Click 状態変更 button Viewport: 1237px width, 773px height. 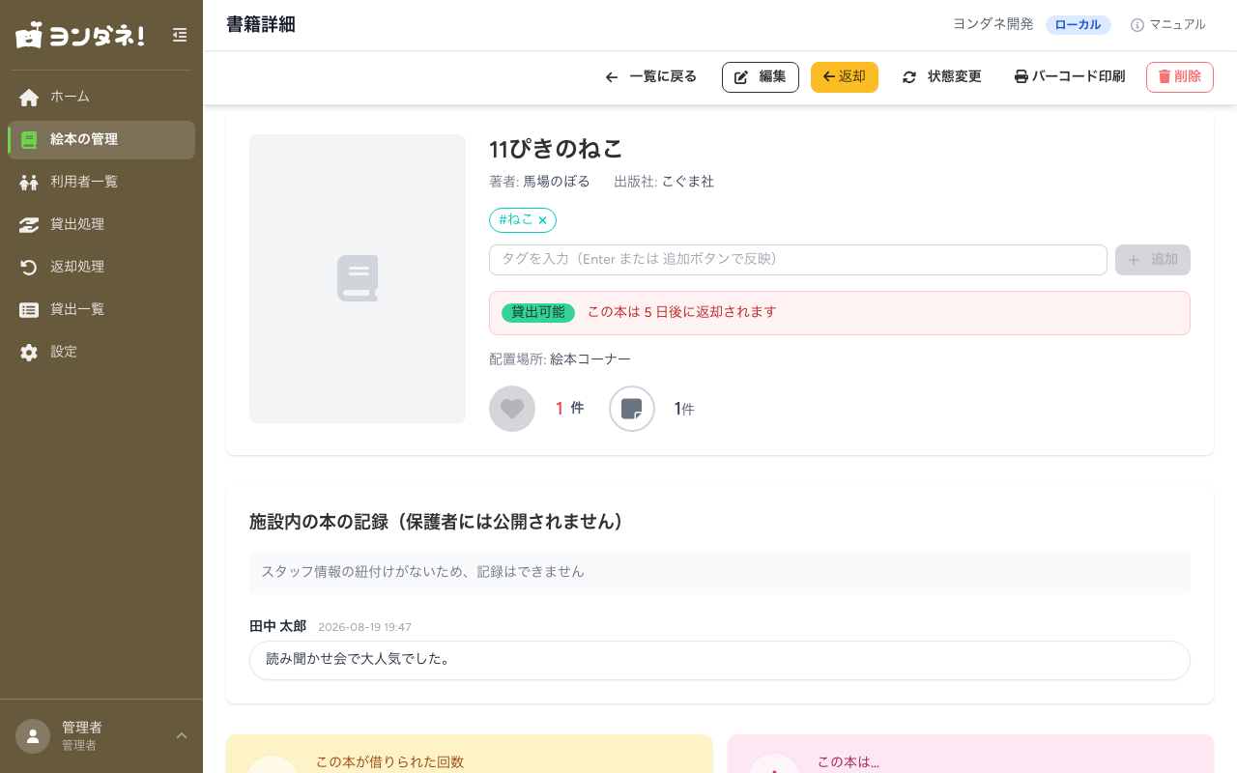(942, 77)
